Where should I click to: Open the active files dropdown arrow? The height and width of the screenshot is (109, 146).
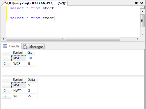coord(136,3)
